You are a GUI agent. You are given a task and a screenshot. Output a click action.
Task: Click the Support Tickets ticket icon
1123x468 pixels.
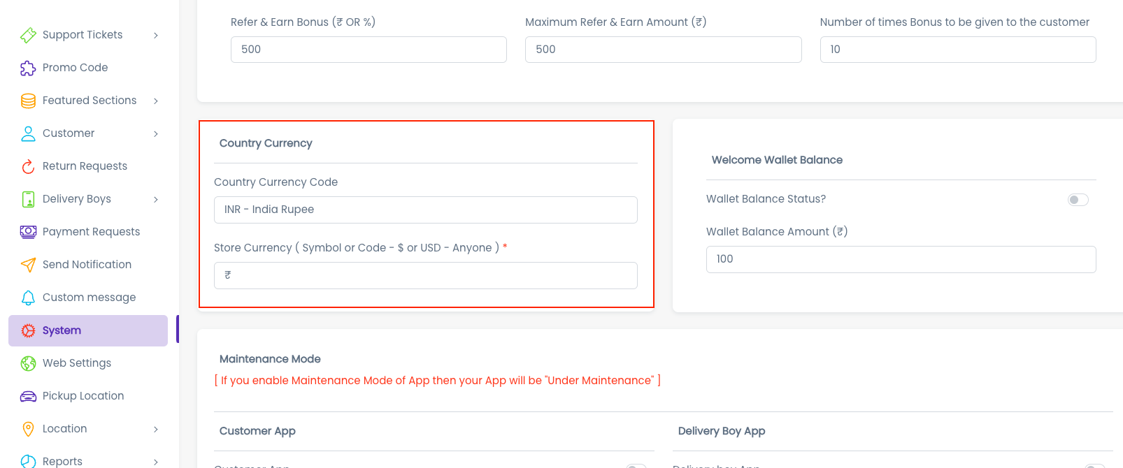[28, 35]
